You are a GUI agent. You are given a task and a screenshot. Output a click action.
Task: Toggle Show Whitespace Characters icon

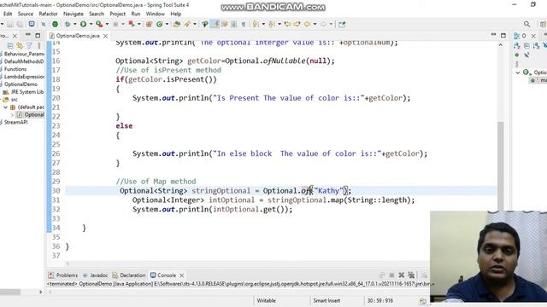coord(244,24)
